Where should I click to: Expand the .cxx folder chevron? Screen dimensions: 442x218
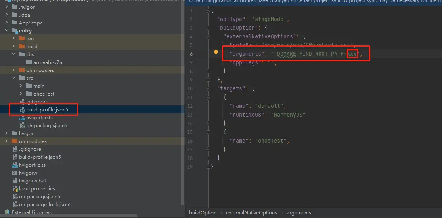pyautogui.click(x=13, y=38)
